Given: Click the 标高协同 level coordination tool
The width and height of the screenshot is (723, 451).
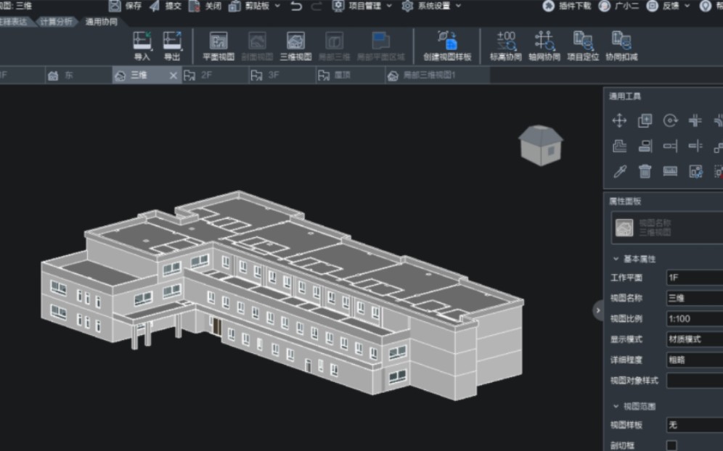Looking at the screenshot, I should [506, 46].
